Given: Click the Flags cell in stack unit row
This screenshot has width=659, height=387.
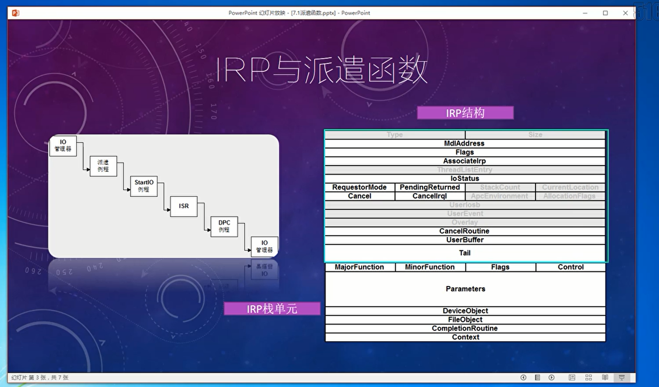Looking at the screenshot, I should 500,267.
